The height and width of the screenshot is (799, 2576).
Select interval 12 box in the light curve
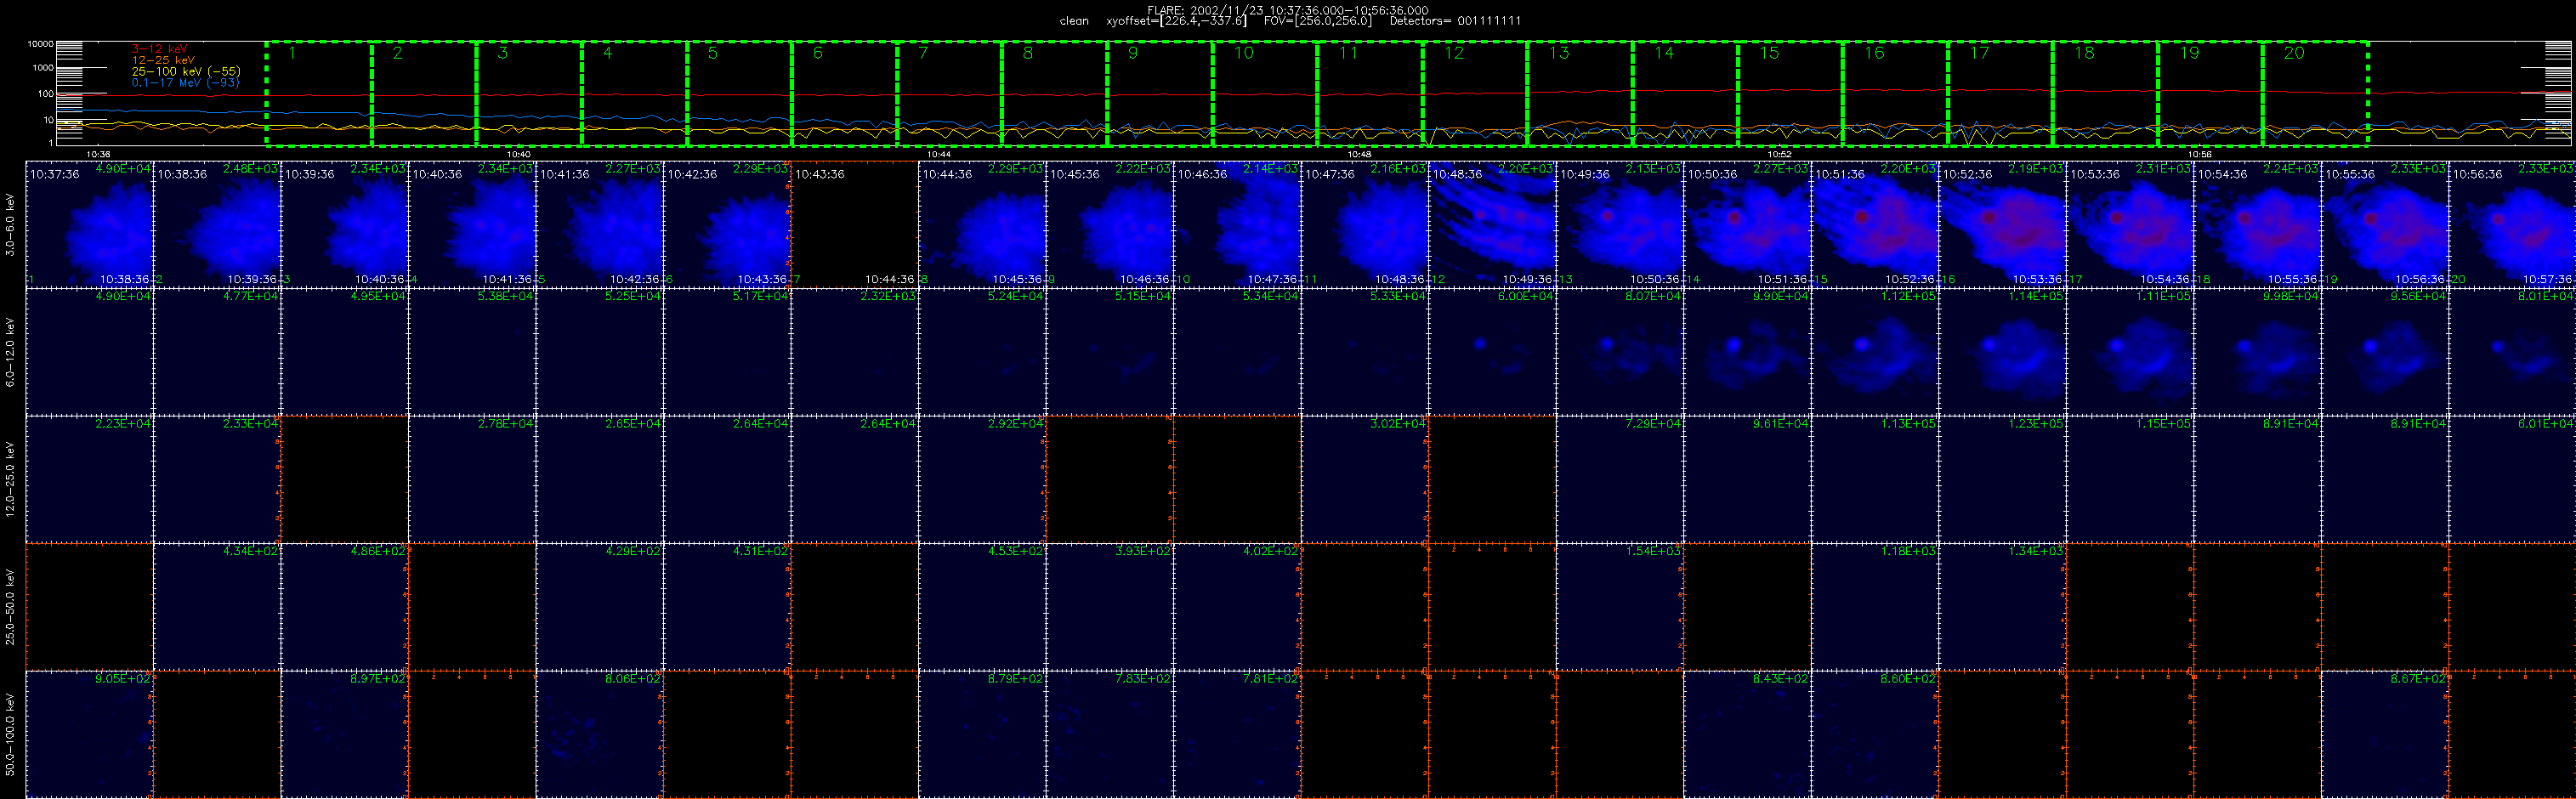(1474, 93)
